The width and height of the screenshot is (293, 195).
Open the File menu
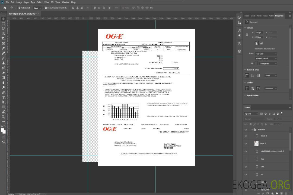tap(7, 2)
